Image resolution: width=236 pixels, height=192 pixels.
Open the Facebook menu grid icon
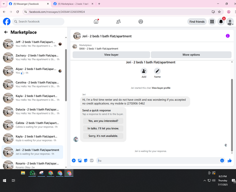(x=212, y=22)
